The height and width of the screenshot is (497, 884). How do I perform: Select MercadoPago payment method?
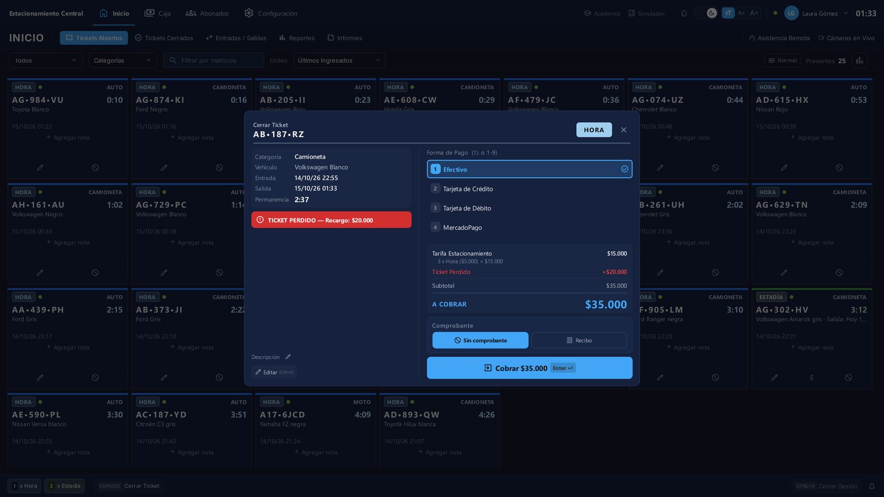pos(529,227)
